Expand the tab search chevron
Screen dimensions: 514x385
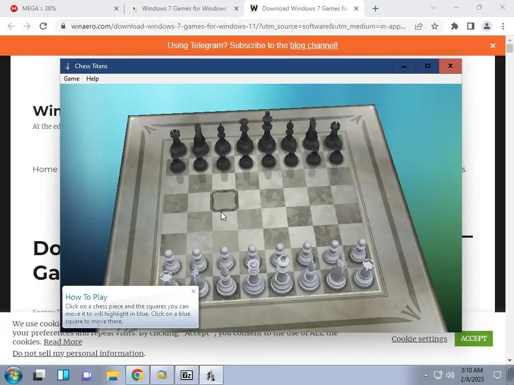pyautogui.click(x=433, y=7)
